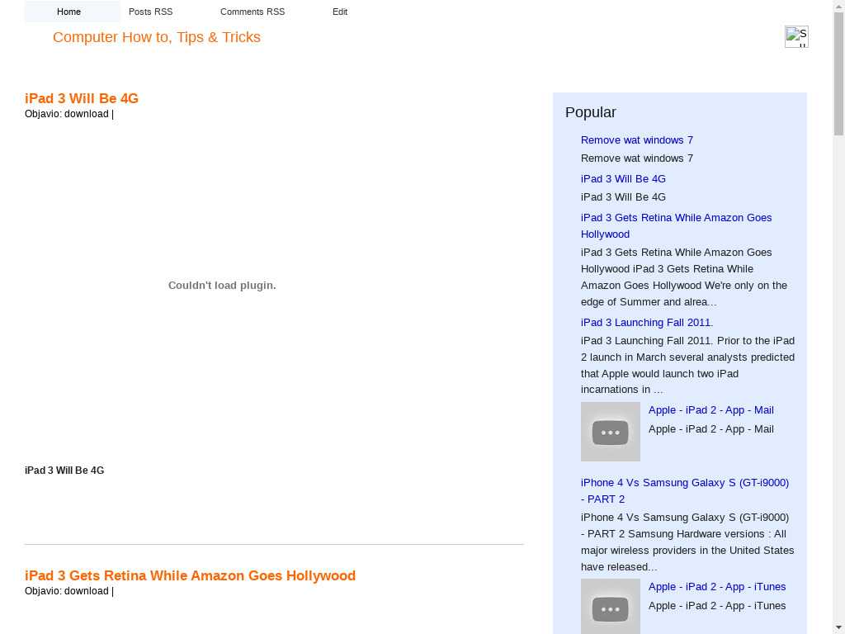The width and height of the screenshot is (845, 634).
Task: Open Apple - iPad 2 - App - iTunes link
Action: pos(717,586)
